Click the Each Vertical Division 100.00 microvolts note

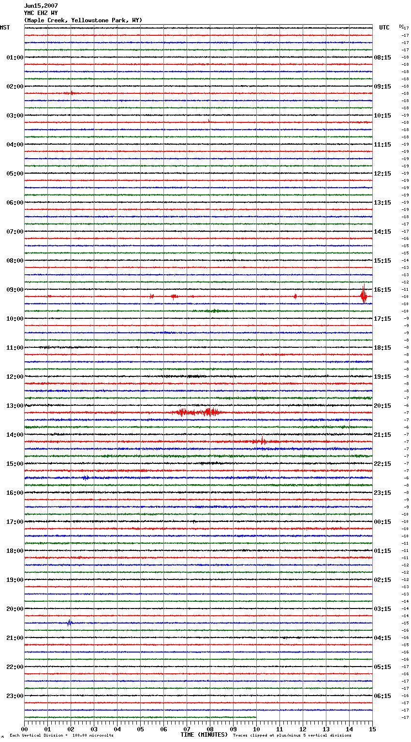pyautogui.click(x=61, y=736)
